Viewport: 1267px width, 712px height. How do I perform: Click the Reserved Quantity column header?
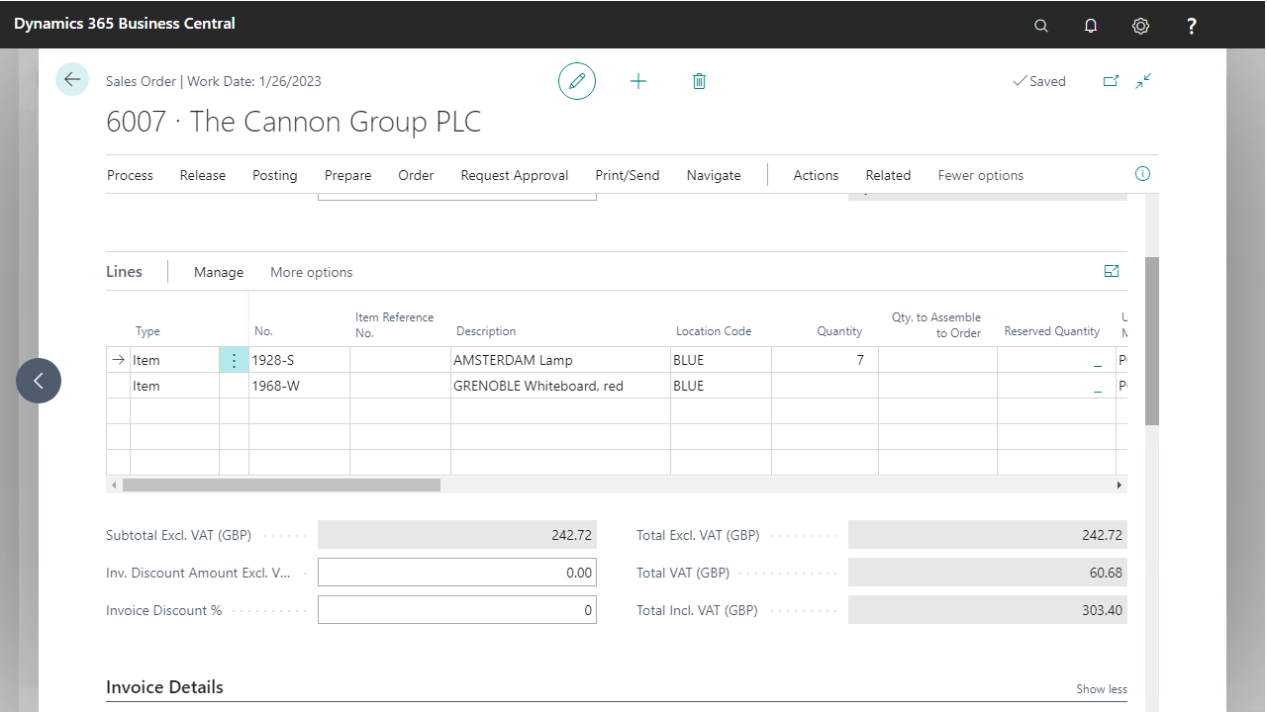(x=1052, y=331)
